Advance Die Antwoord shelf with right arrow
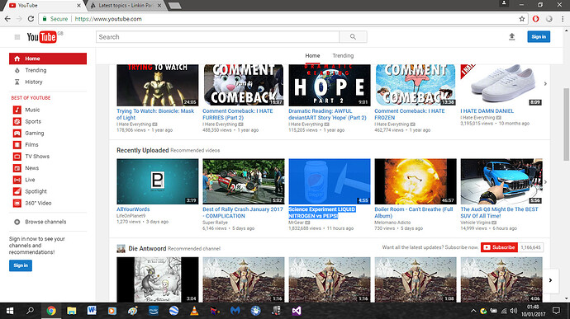The image size is (570, 319). pos(550,280)
